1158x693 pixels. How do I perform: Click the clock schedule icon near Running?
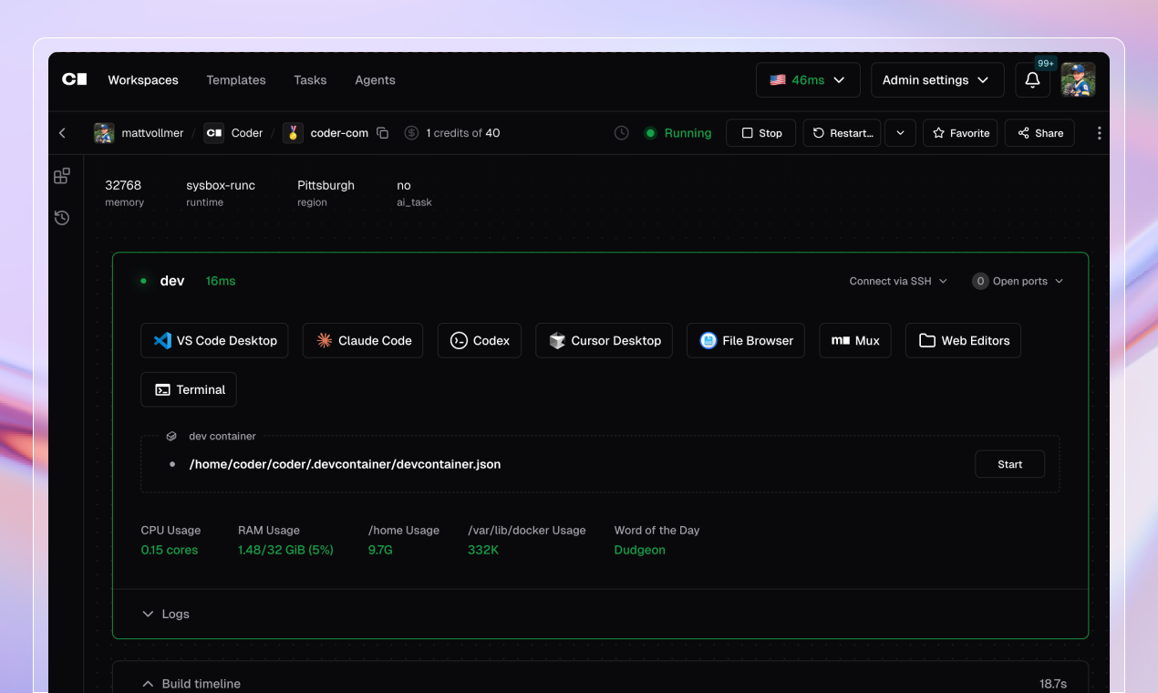coord(621,133)
